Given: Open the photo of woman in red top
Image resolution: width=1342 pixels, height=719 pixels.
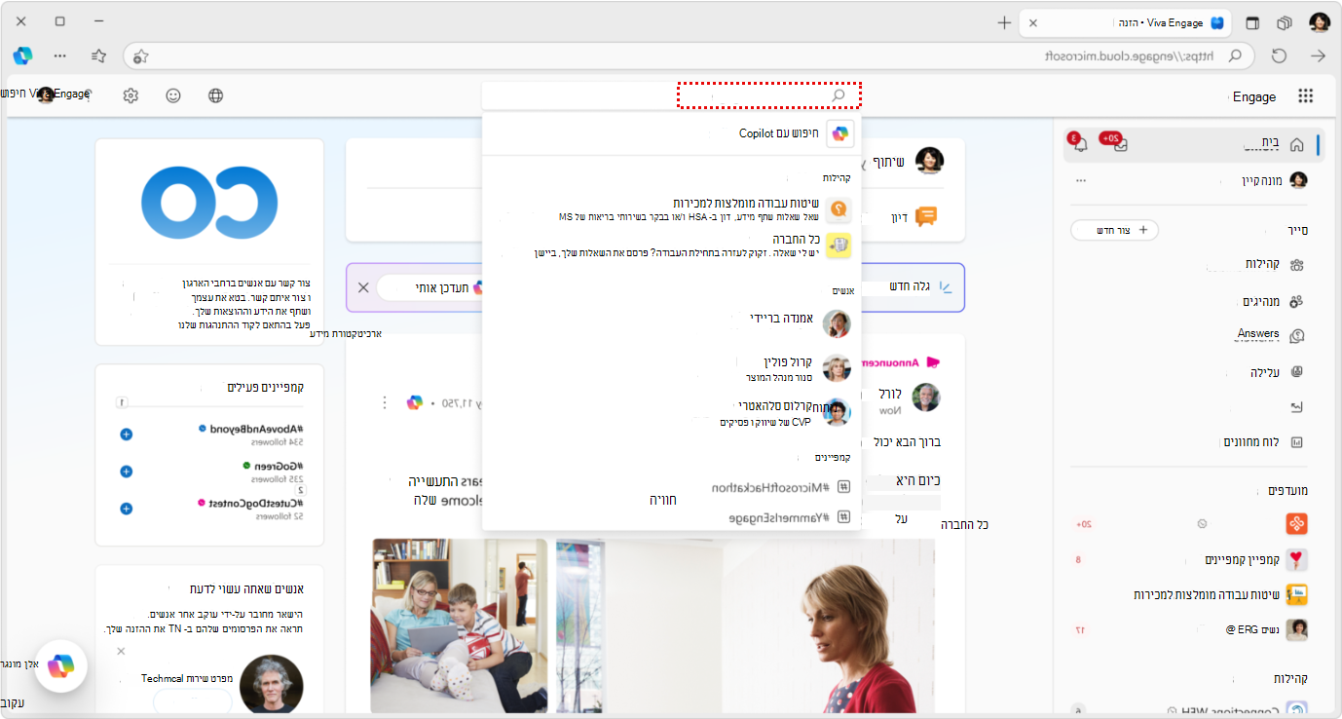Looking at the screenshot, I should [x=745, y=628].
